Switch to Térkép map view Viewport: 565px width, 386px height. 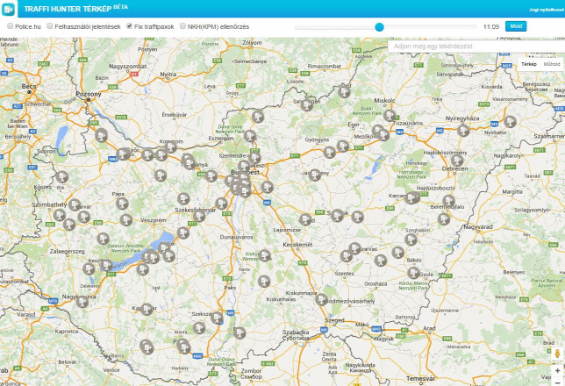point(529,64)
